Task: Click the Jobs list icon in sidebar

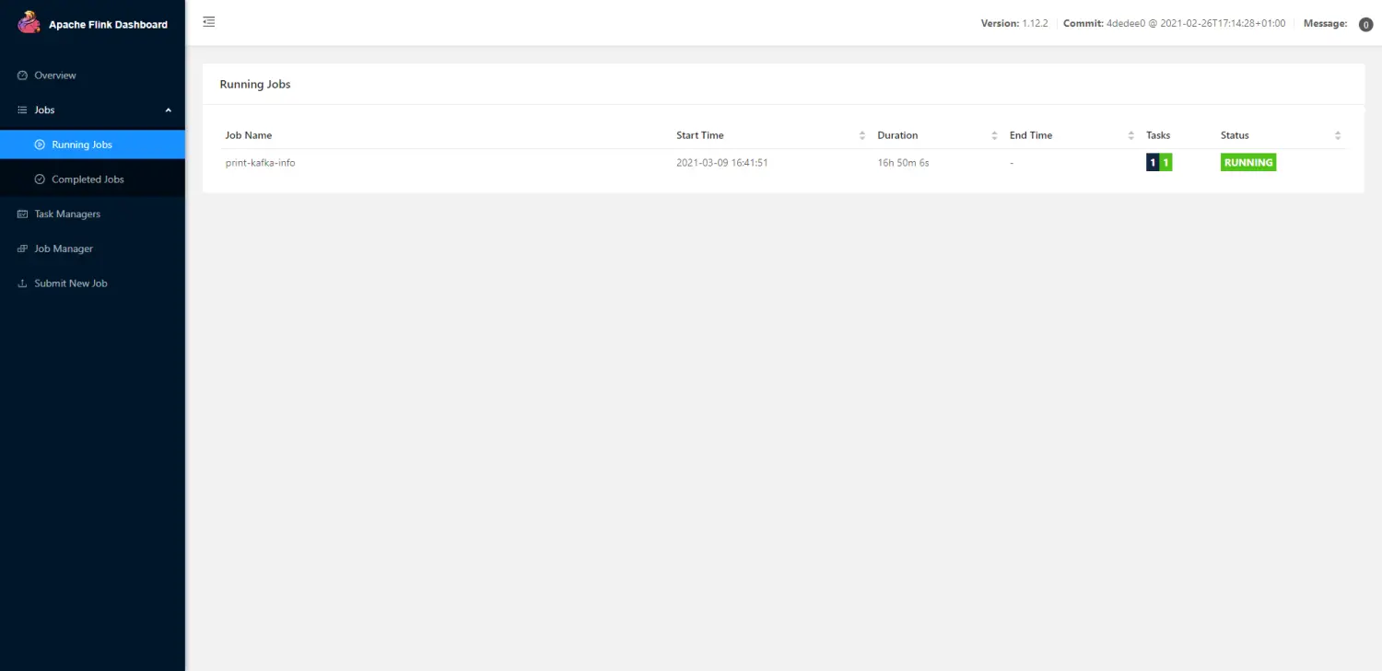Action: click(x=23, y=110)
